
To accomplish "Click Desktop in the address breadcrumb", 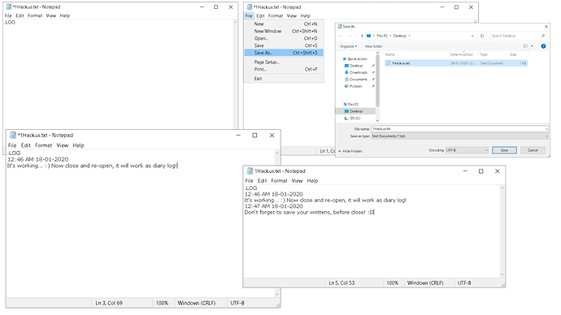I will (400, 36).
